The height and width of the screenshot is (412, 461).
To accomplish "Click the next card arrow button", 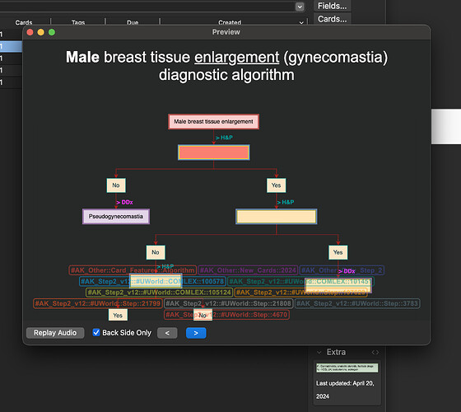I will tap(196, 333).
